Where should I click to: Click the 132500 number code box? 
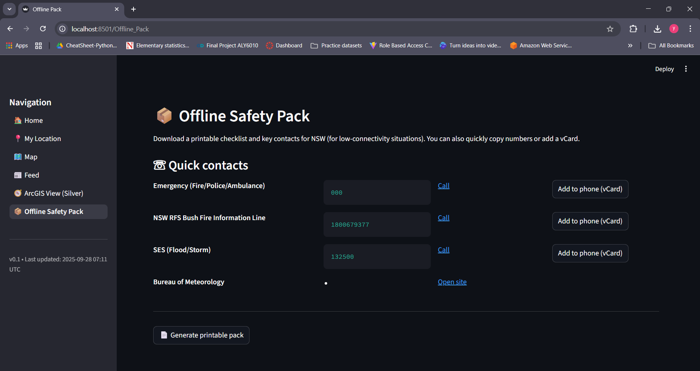(x=377, y=257)
